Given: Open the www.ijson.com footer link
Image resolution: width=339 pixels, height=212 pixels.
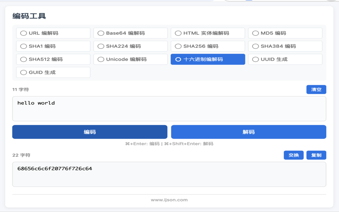Looking at the screenshot, I should click(x=169, y=200).
